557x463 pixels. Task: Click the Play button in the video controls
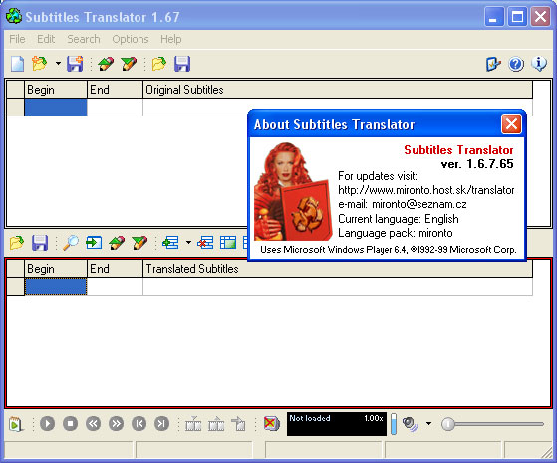[47, 424]
